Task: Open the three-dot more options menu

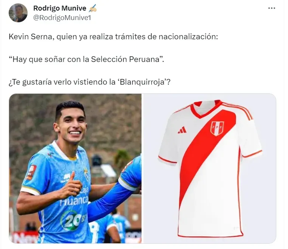Action: [x=272, y=8]
